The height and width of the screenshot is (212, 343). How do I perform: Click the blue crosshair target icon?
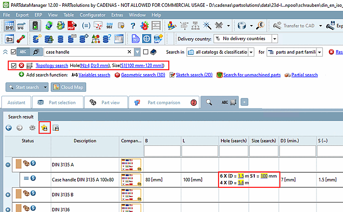tap(146, 39)
